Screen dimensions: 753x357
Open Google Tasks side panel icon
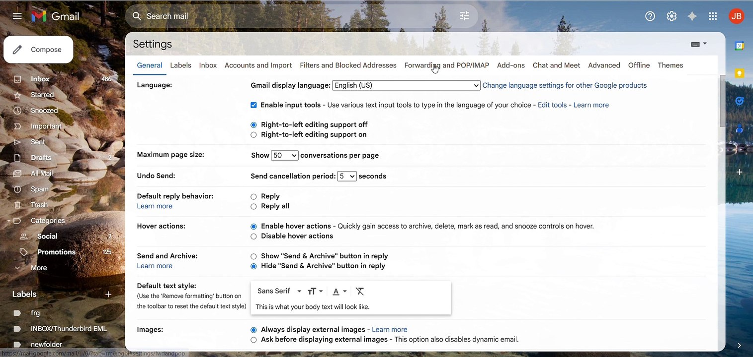coord(740,101)
